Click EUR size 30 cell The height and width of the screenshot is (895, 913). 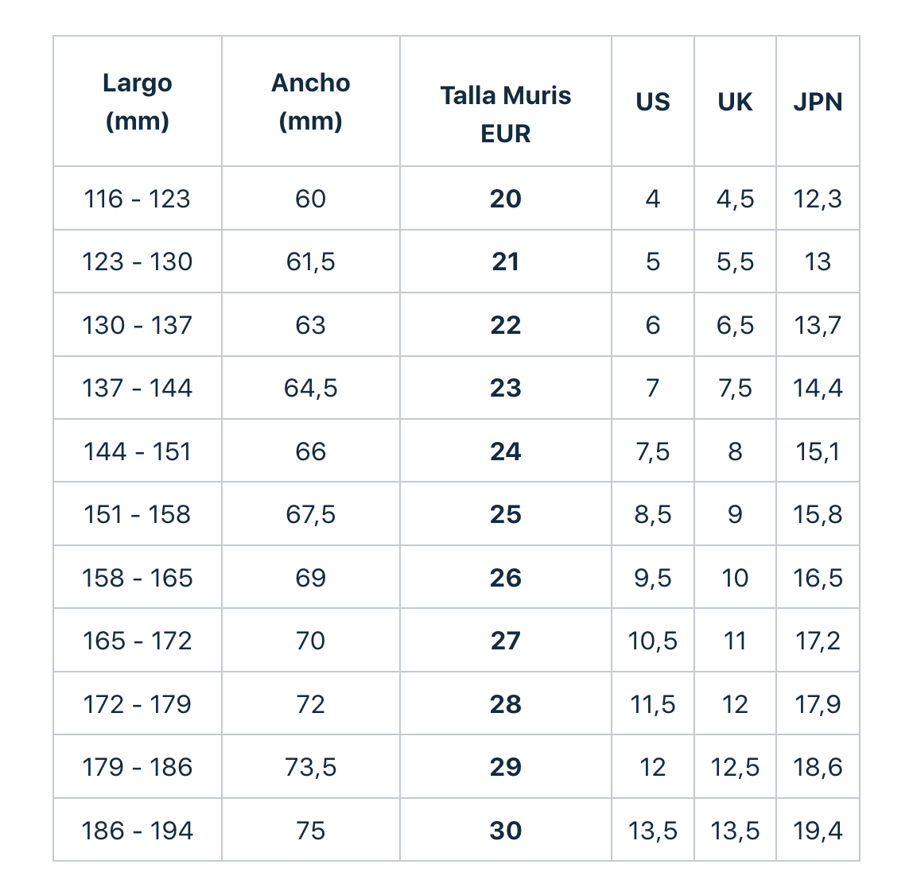click(505, 831)
